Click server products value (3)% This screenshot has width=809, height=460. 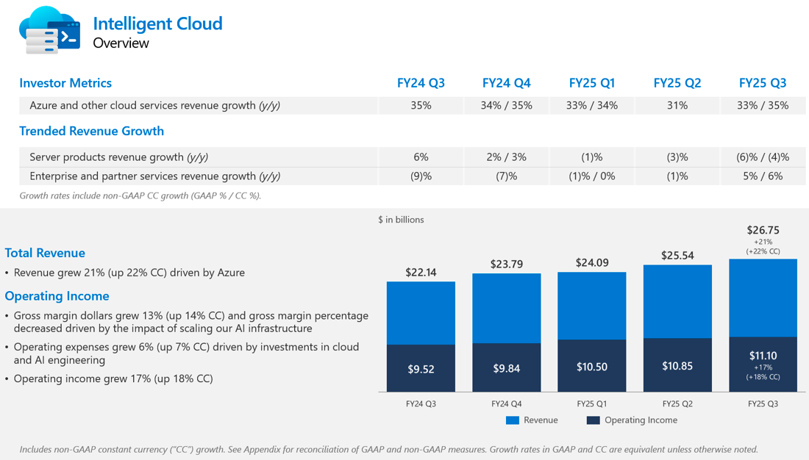(677, 157)
